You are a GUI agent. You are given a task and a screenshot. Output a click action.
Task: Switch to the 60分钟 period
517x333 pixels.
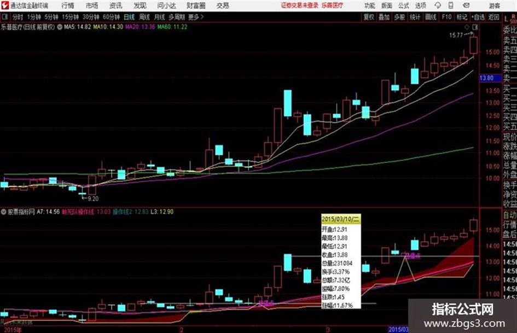coord(111,17)
